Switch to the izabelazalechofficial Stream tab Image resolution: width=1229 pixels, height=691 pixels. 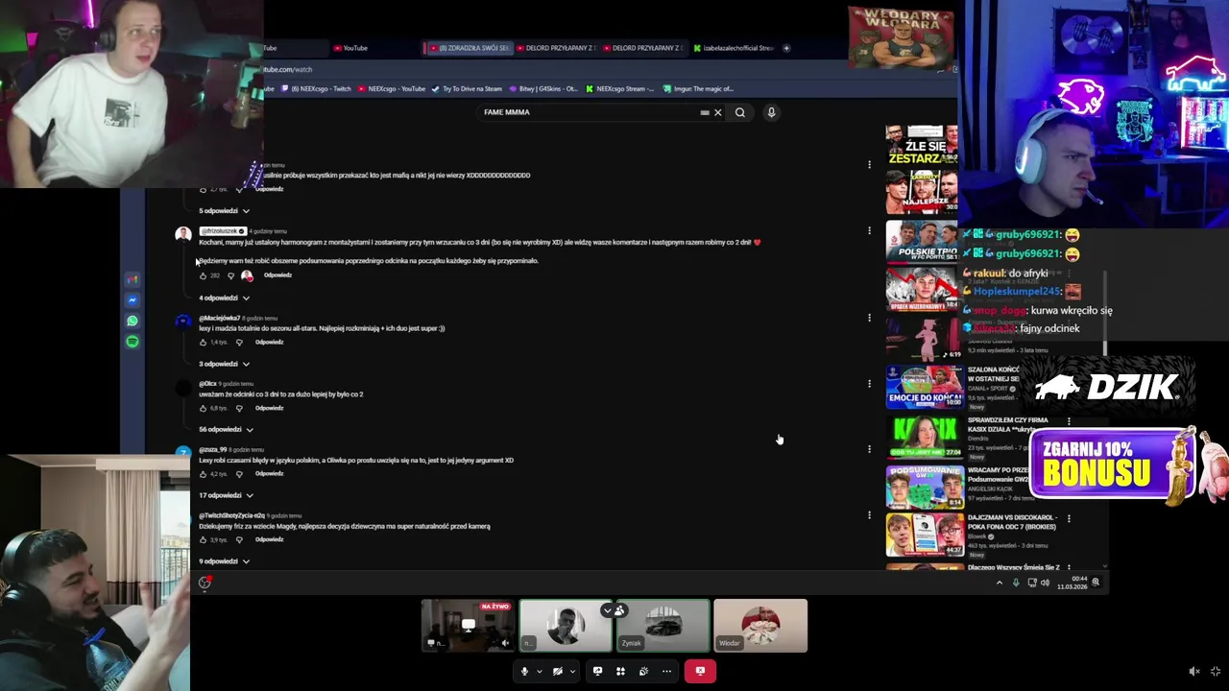tap(735, 48)
